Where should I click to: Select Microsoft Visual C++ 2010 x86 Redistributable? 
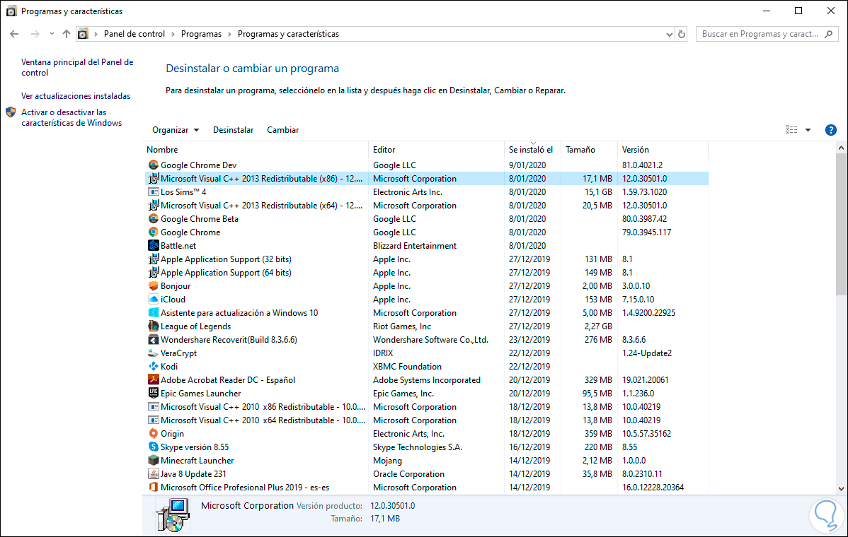tap(263, 407)
